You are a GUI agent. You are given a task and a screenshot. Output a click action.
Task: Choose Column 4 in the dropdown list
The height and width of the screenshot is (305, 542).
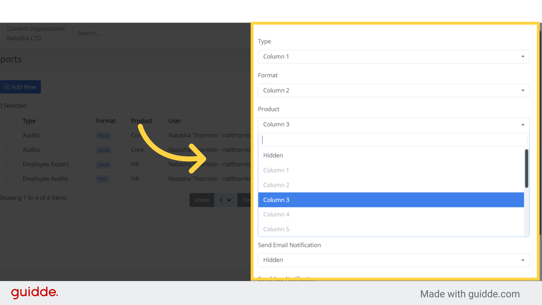click(391, 214)
